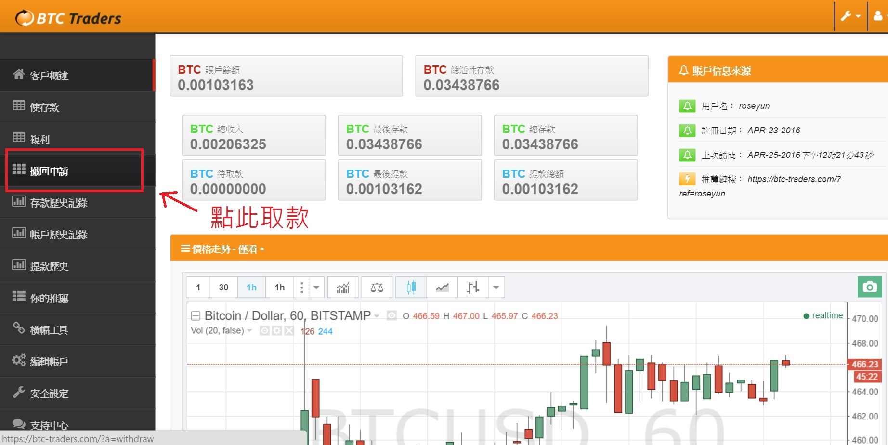
Task: Switch to area line chart style
Action: coord(442,288)
